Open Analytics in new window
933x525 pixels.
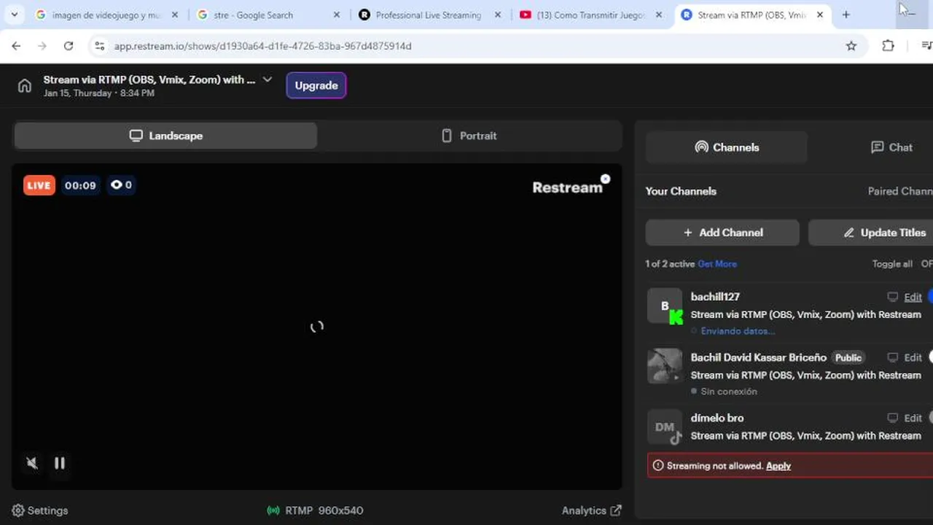[x=591, y=510]
